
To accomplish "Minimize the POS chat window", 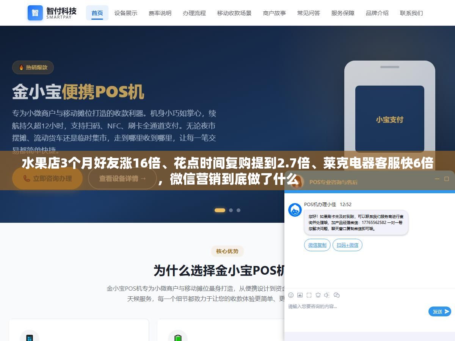I will click(437, 179).
